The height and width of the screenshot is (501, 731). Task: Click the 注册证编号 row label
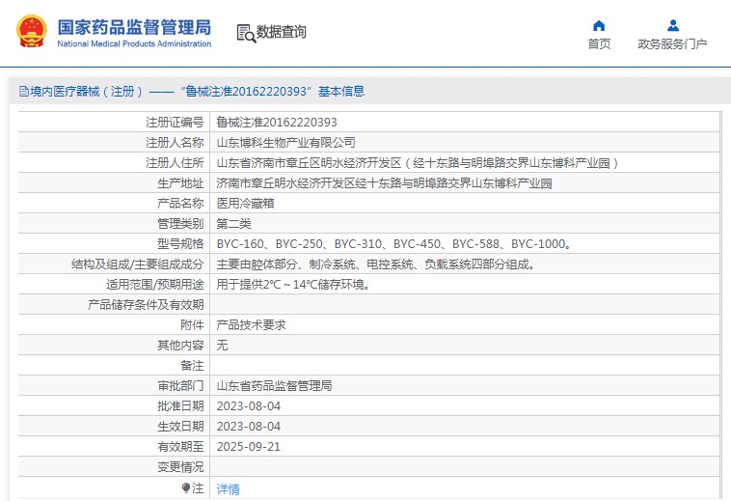click(175, 123)
